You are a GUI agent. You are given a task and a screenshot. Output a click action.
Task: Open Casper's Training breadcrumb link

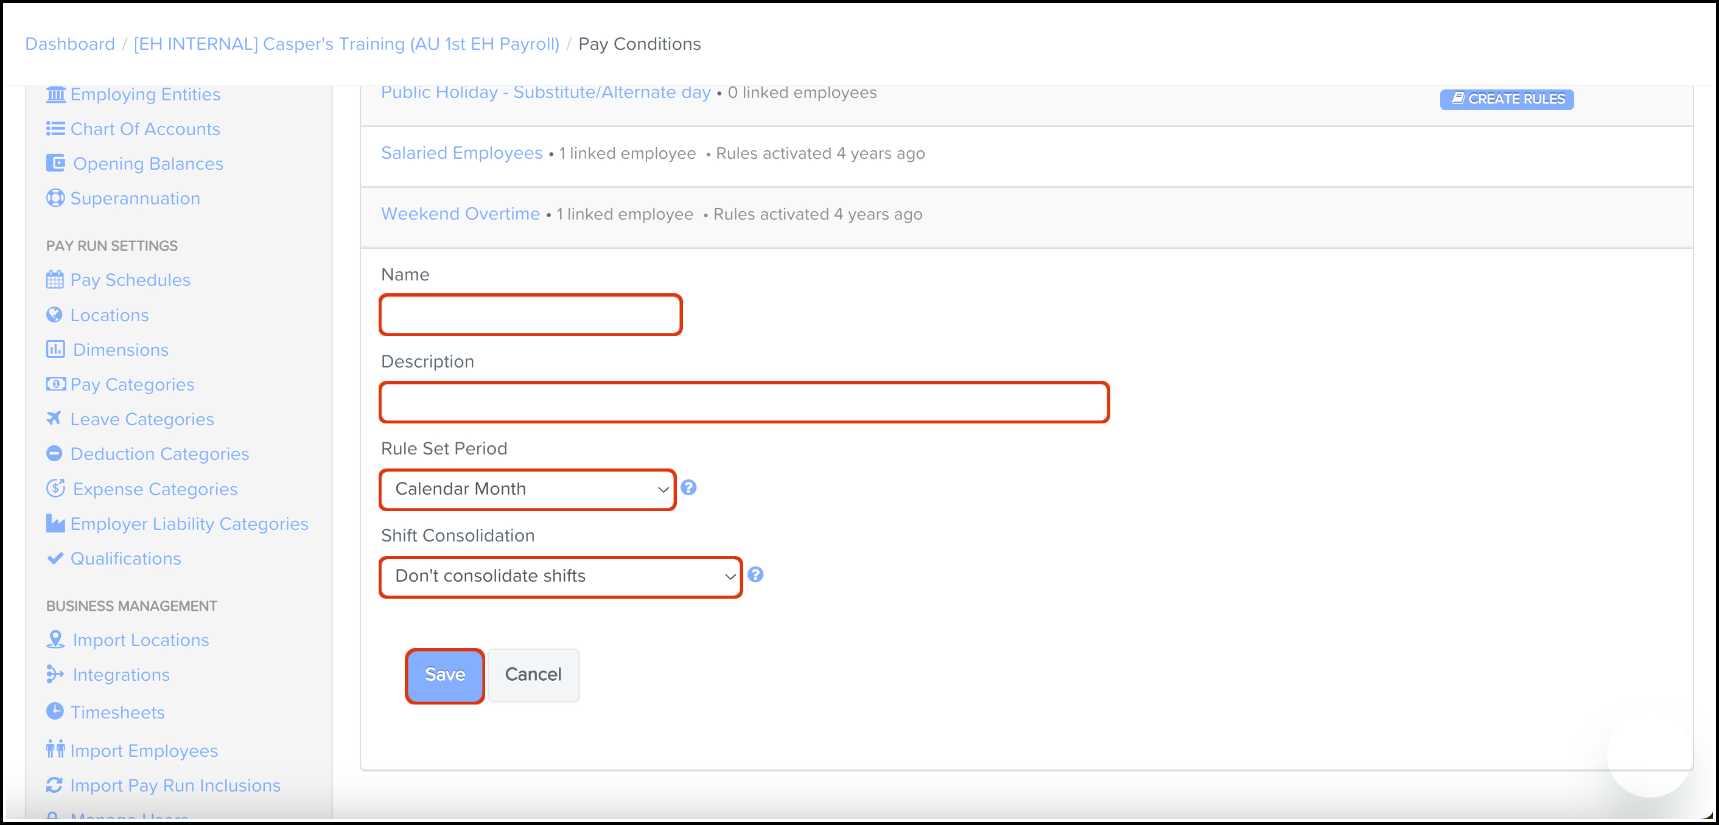tap(346, 44)
